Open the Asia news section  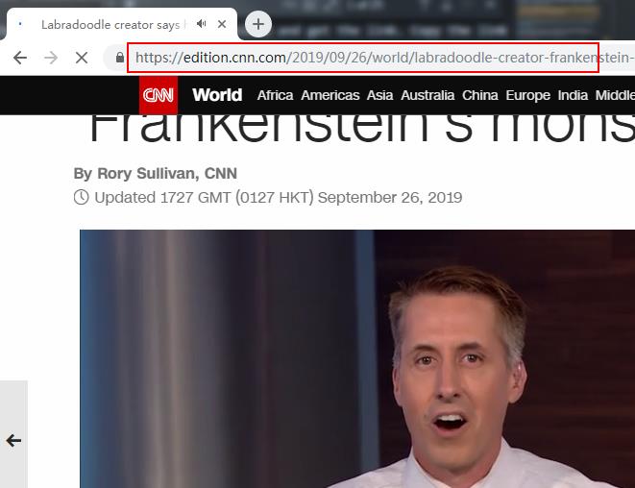tap(379, 95)
